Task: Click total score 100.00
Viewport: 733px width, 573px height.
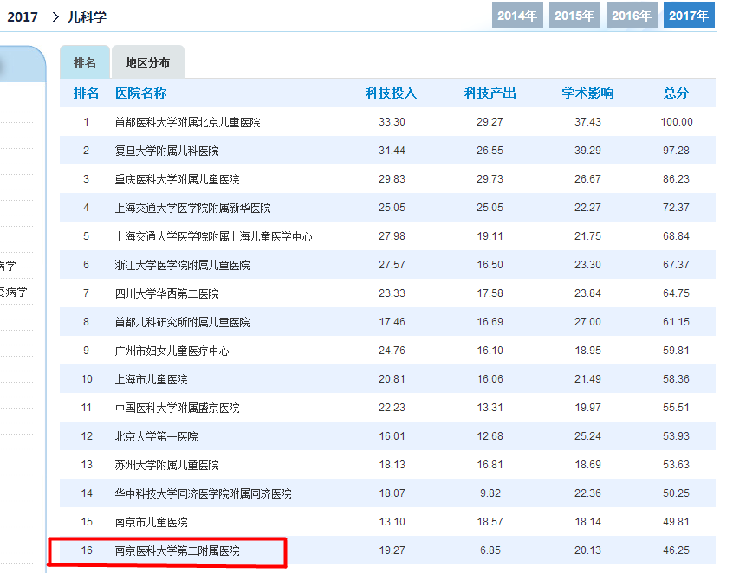Action: 677,122
